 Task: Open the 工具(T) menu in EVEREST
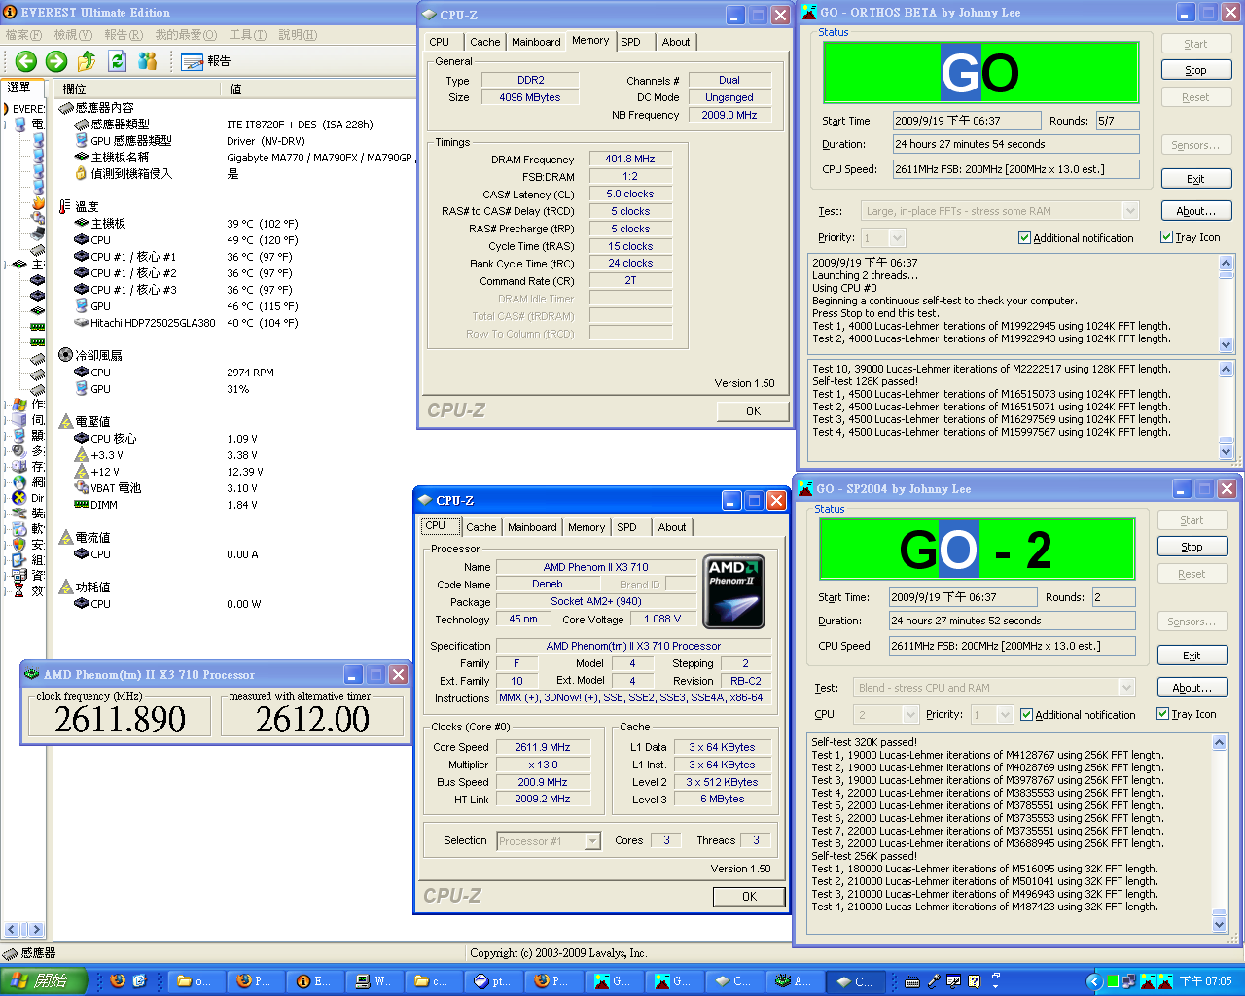(248, 35)
